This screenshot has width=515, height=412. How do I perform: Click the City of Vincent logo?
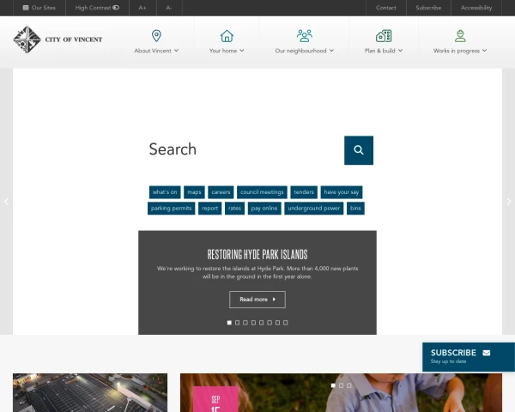pyautogui.click(x=58, y=39)
